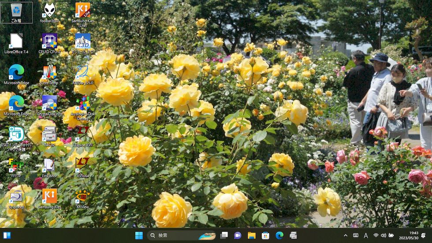Screen dimensions: 432x243
Task: Launch CPUID CPU-Z from the desktop
Action: [49, 41]
